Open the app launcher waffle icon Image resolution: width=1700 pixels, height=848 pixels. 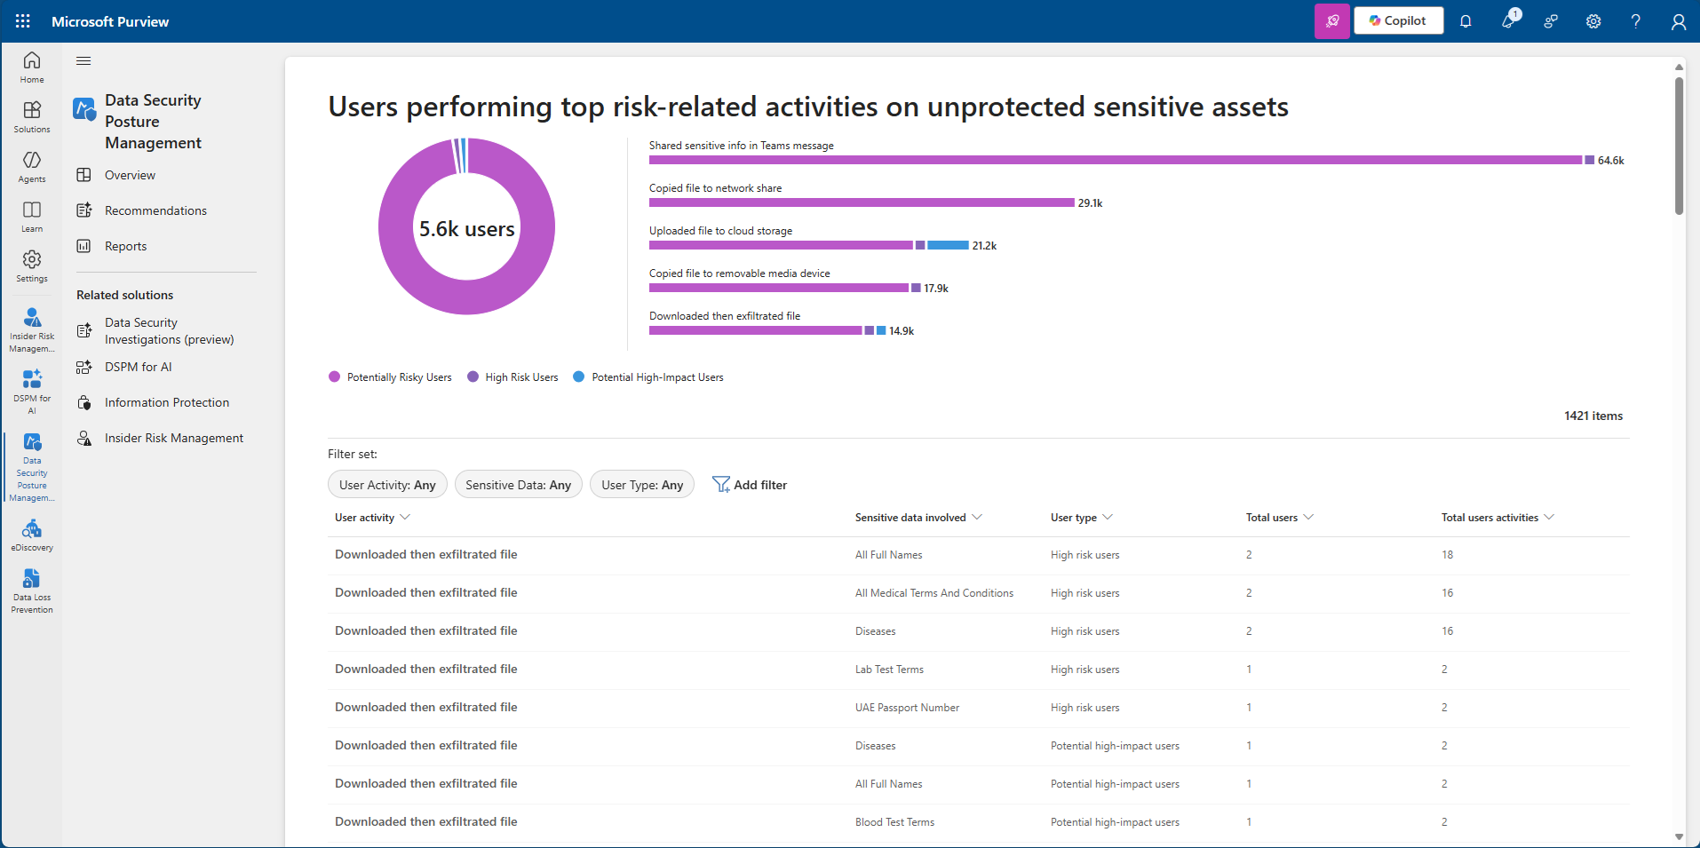[23, 21]
